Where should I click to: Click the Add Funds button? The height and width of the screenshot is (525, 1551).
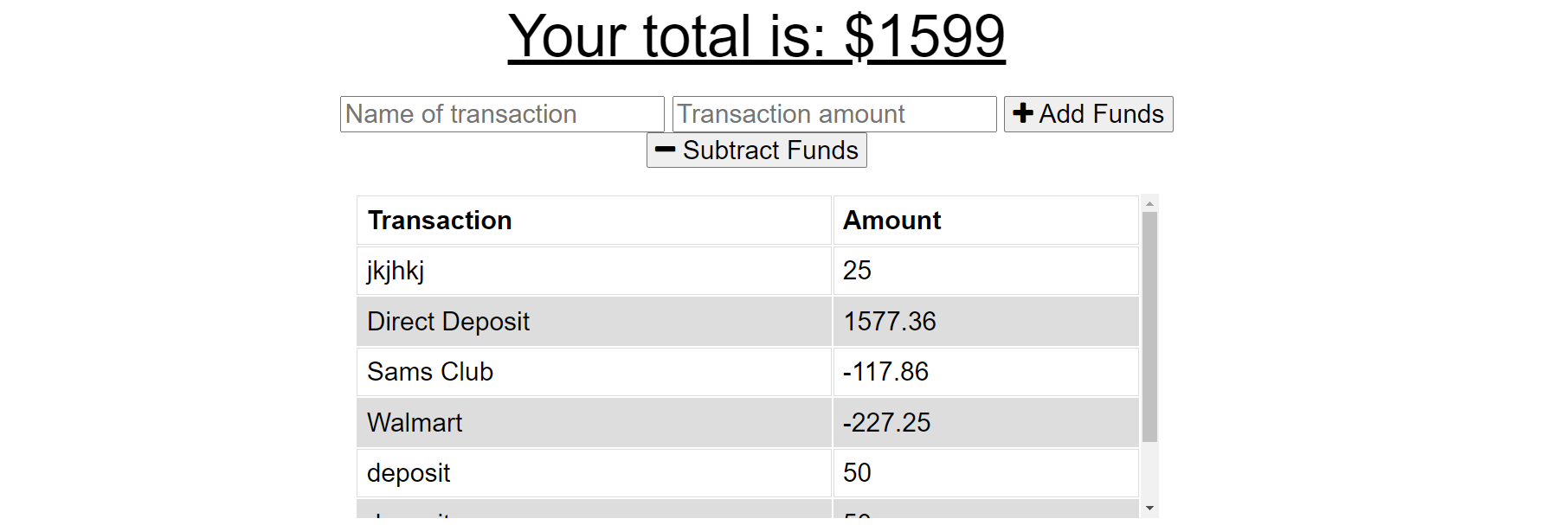pos(1088,113)
